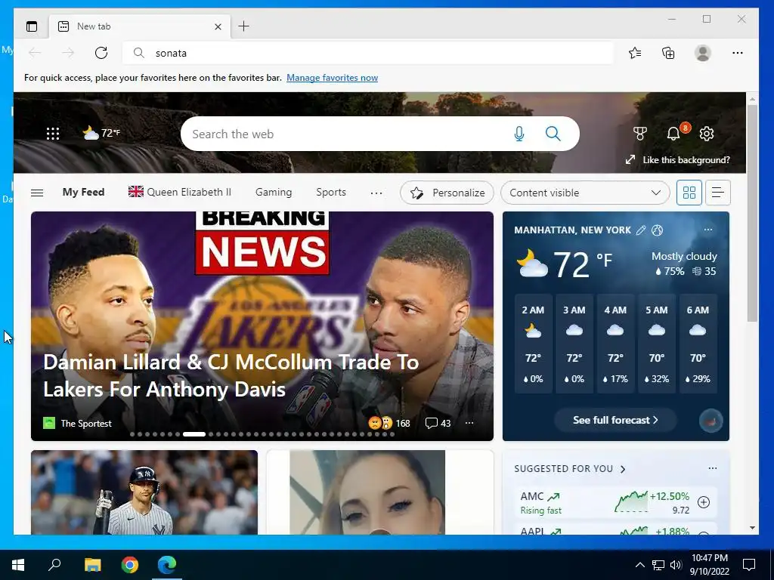Select the My Feed tab
This screenshot has width=774, height=580.
point(83,192)
